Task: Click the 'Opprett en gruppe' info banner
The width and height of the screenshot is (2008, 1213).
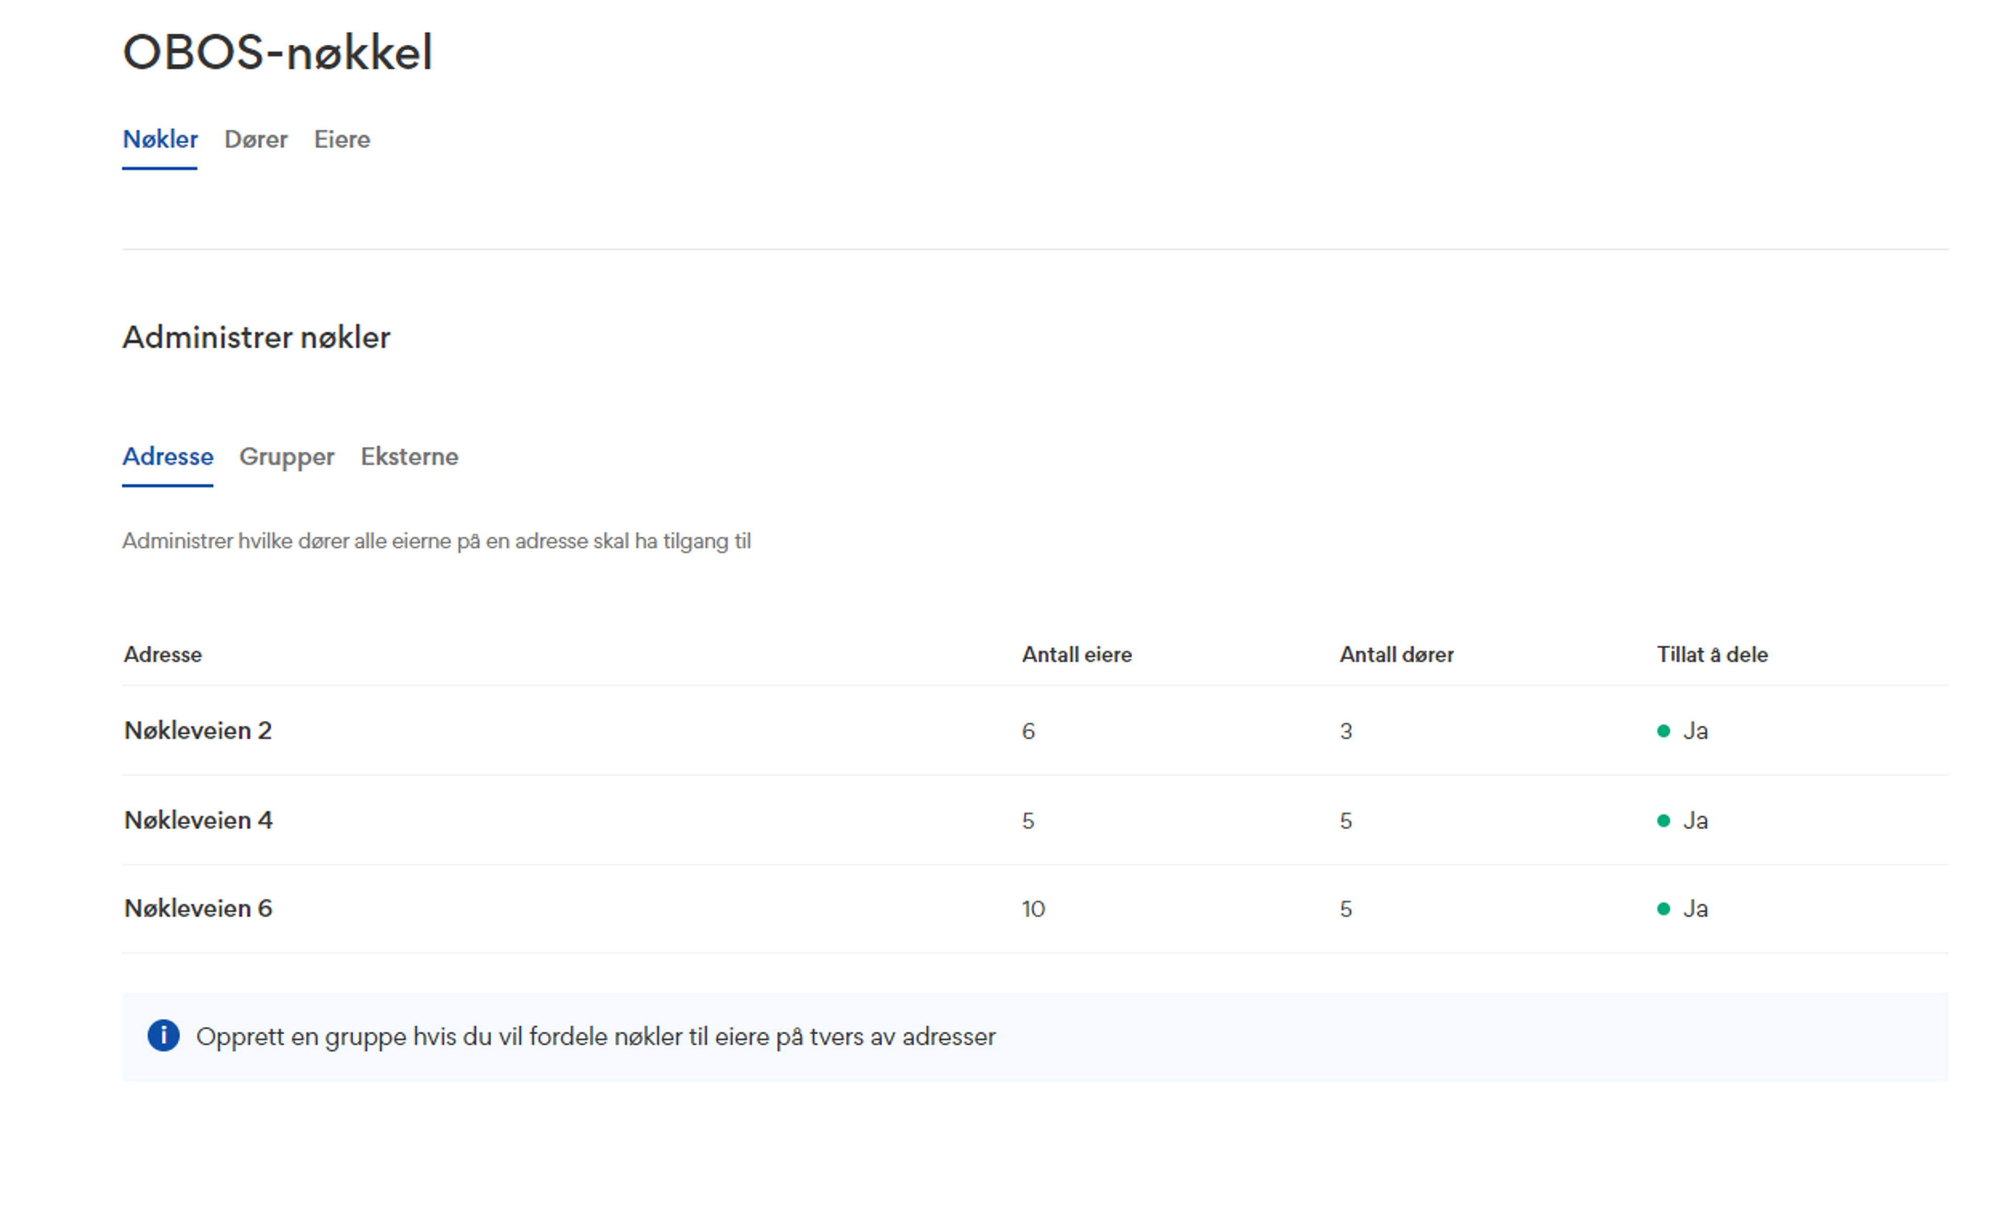Action: tap(595, 1036)
